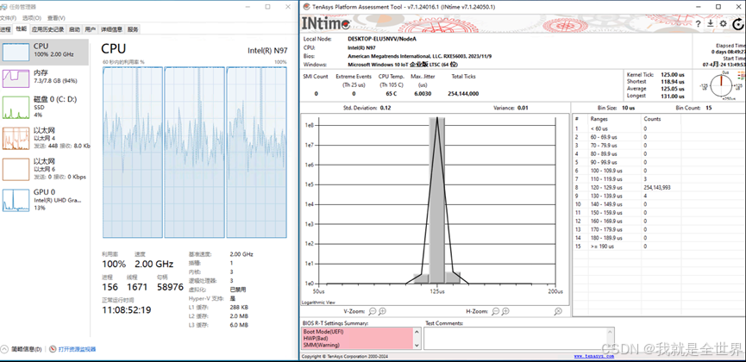Open INtime settings gear icon
Viewport: 746px width, 362px height.
[x=724, y=23]
